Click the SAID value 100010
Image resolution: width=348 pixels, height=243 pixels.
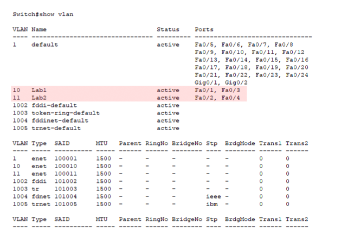pyautogui.click(x=66, y=166)
